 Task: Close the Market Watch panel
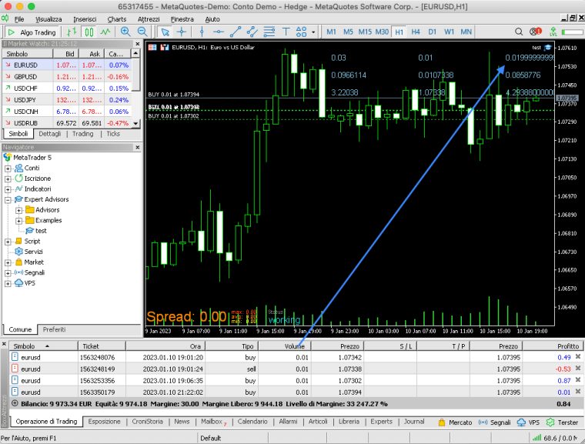click(137, 44)
